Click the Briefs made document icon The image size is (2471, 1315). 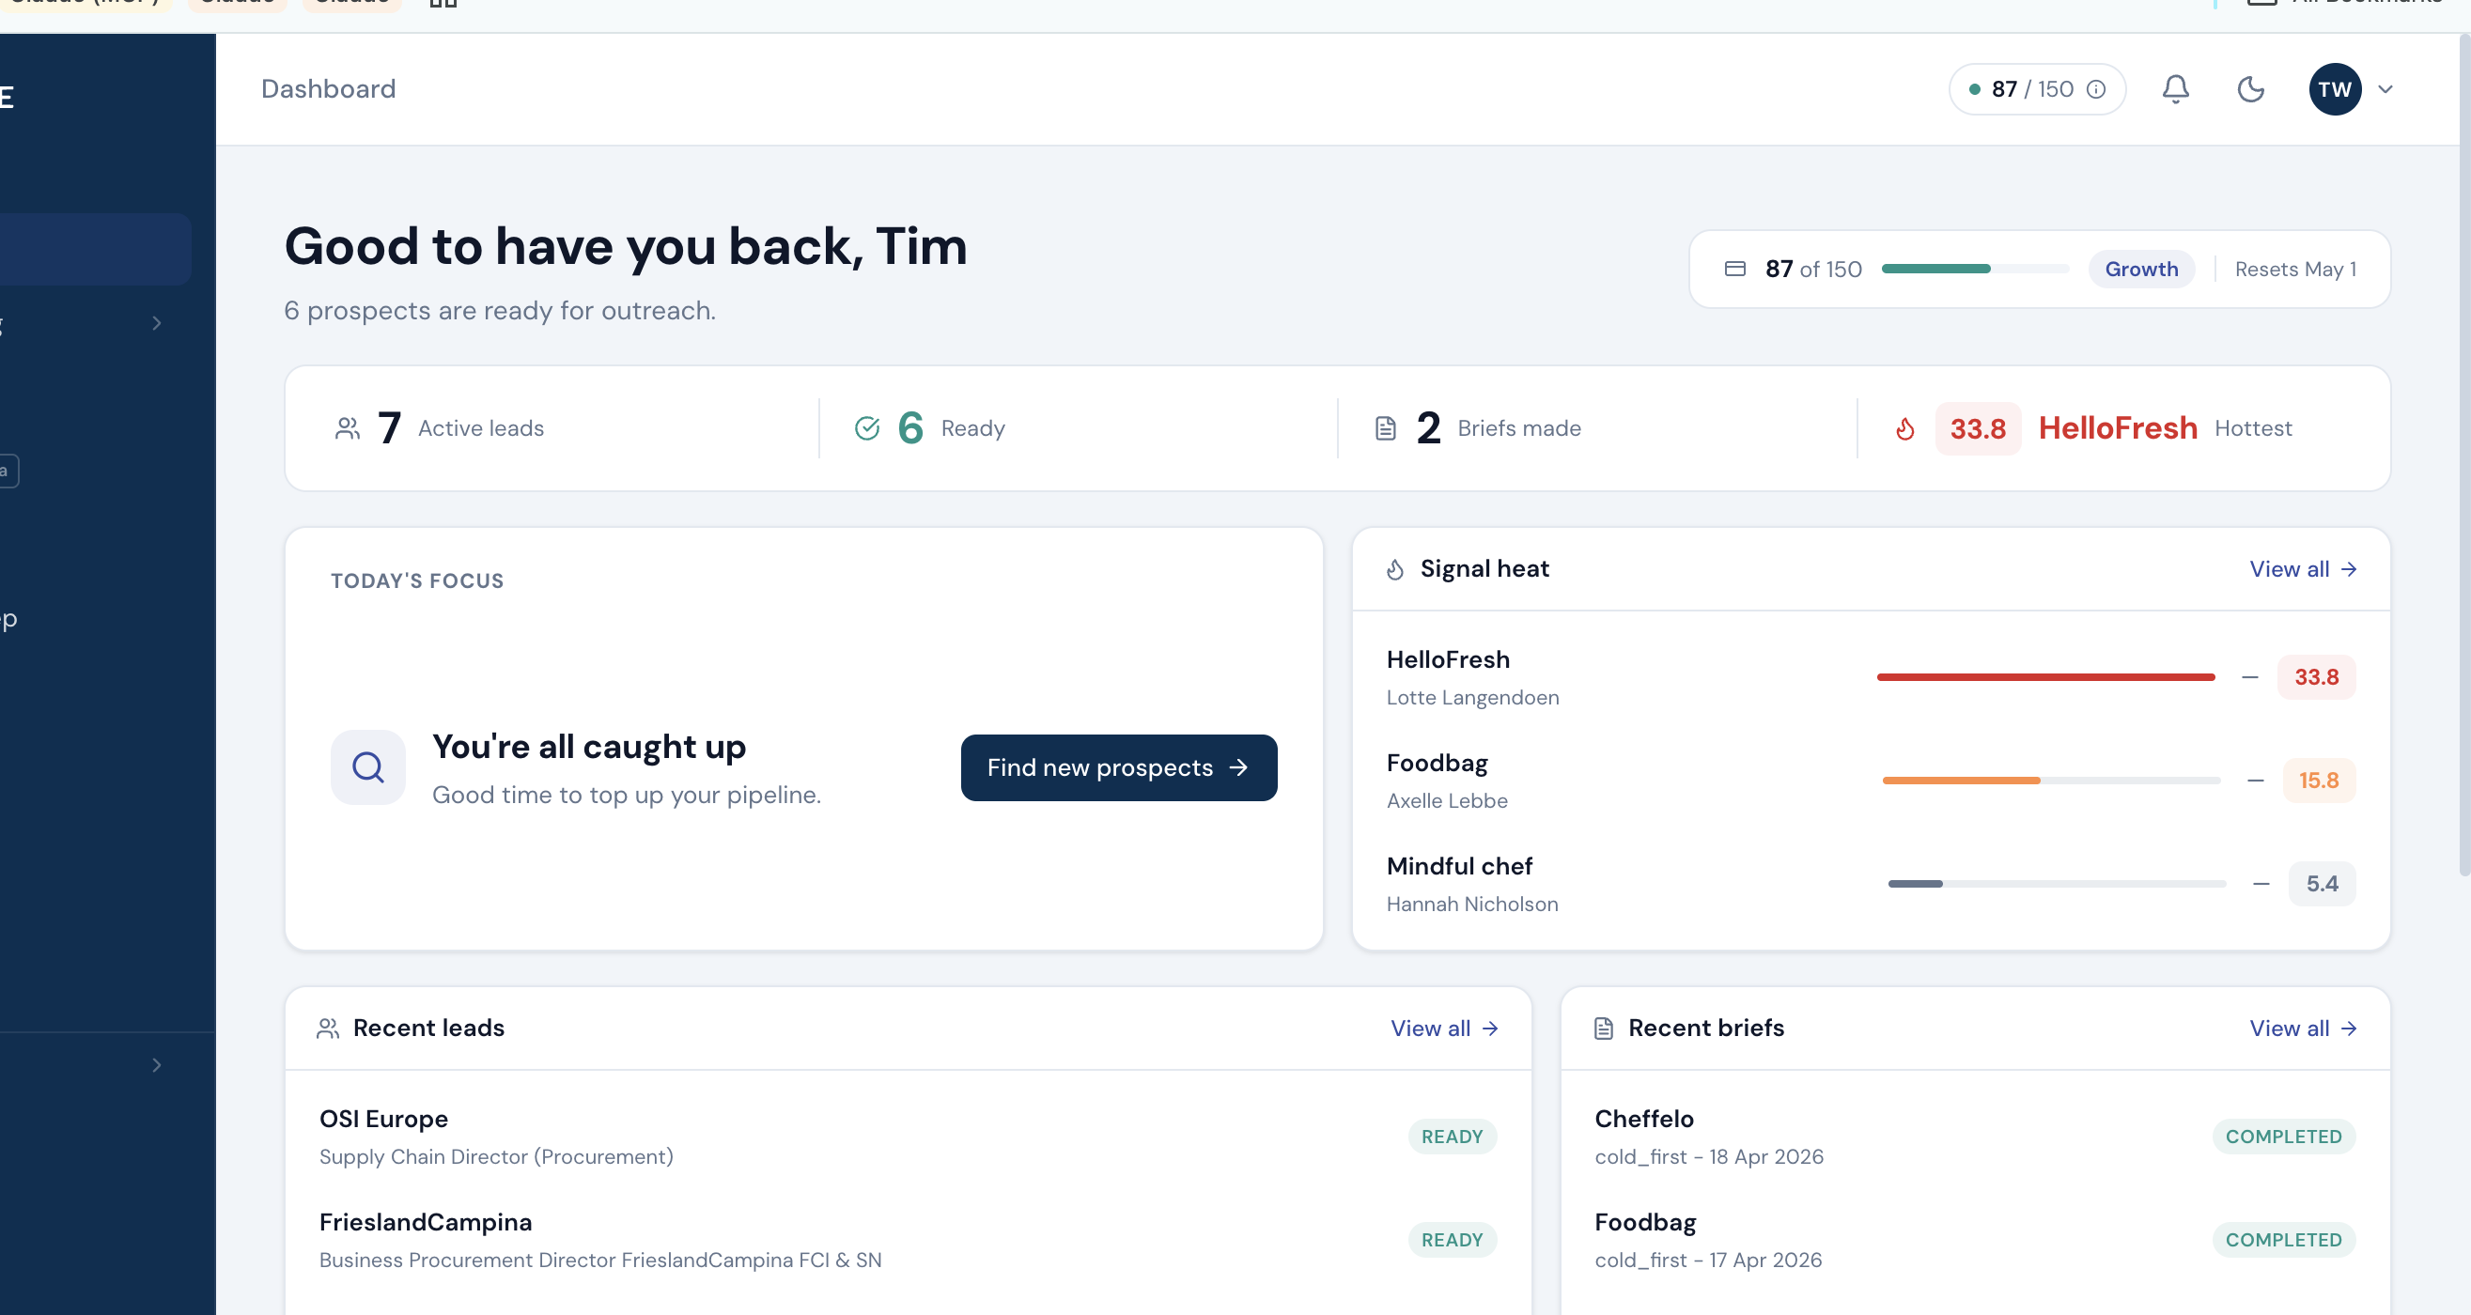[1385, 428]
